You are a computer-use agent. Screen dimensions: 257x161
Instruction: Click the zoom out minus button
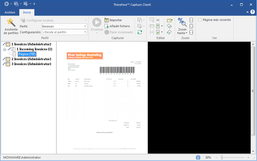pyautogui.click(x=216, y=157)
